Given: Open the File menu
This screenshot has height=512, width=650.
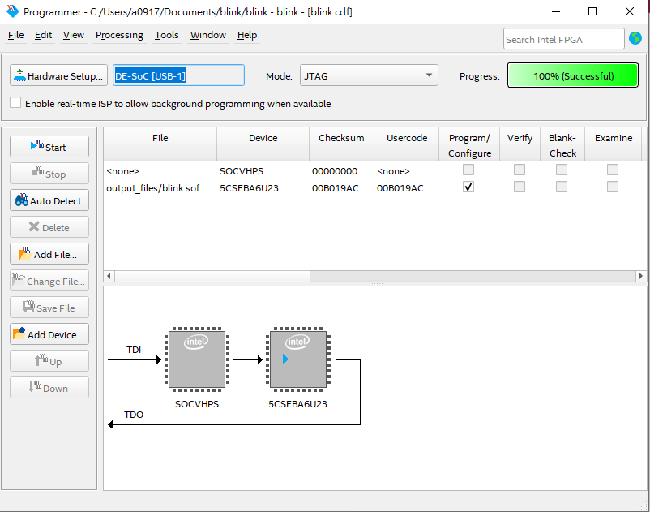Looking at the screenshot, I should 16,35.
